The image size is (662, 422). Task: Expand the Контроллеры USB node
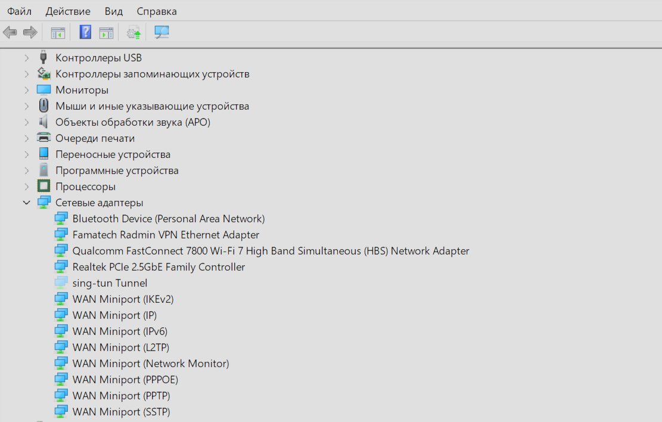(x=27, y=58)
